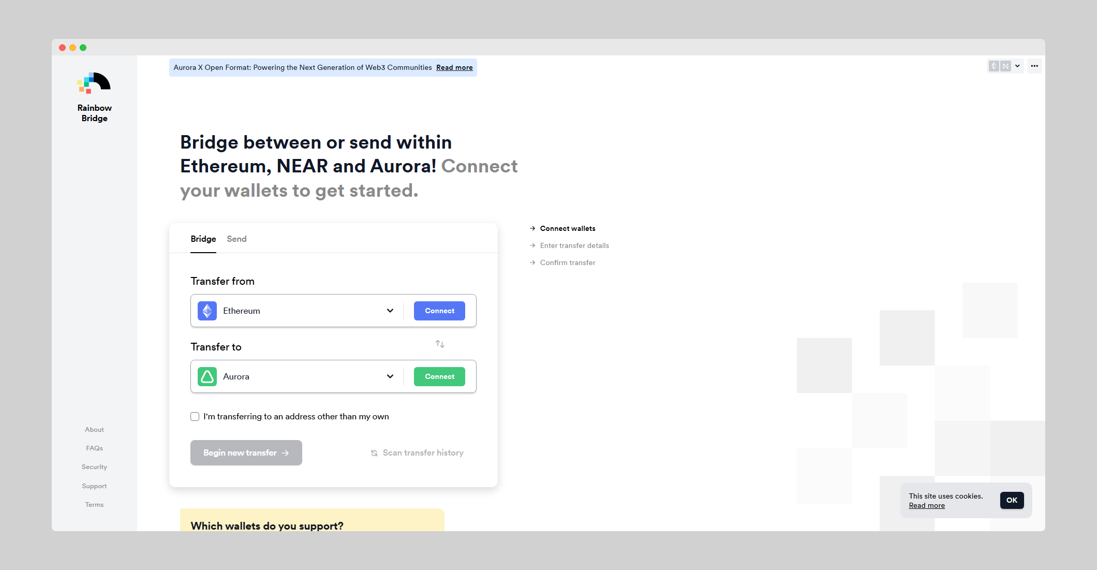Viewport: 1097px width, 570px height.
Task: Click the Aurora network icon
Action: tap(207, 376)
